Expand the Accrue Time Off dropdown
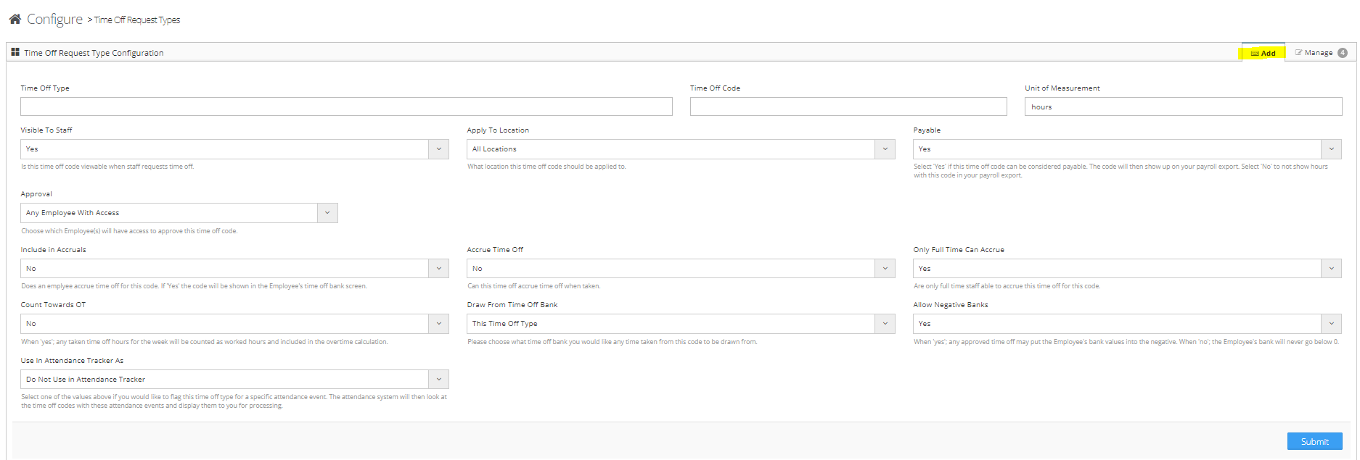Viewport: 1360px width, 460px height. pyautogui.click(x=680, y=269)
